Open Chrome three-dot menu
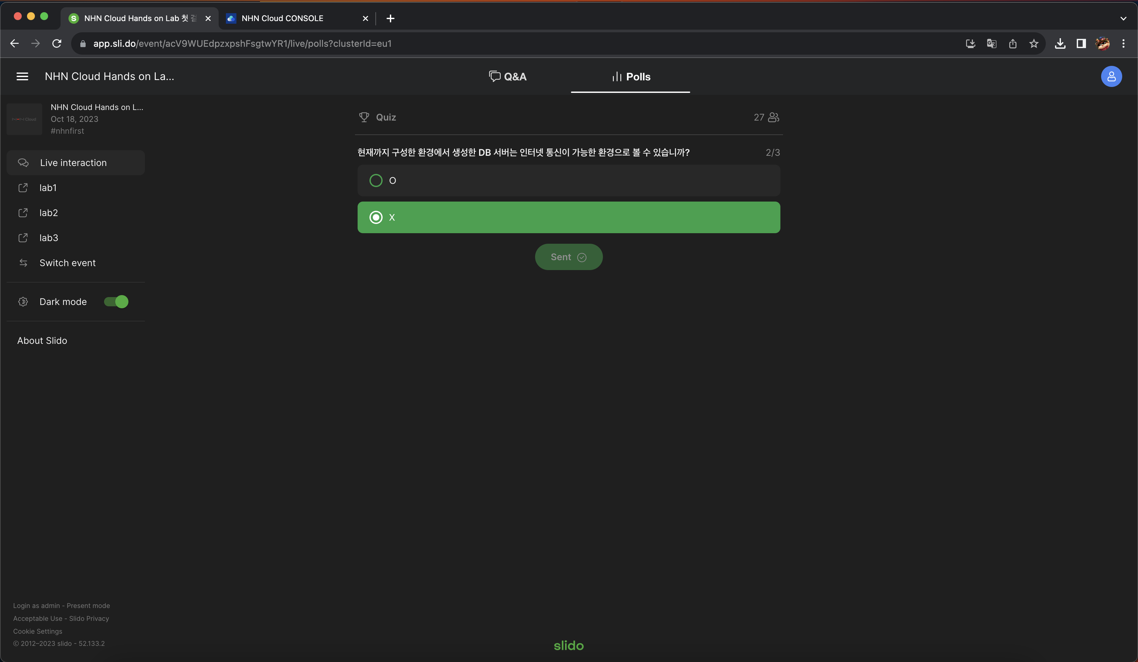 (x=1124, y=44)
